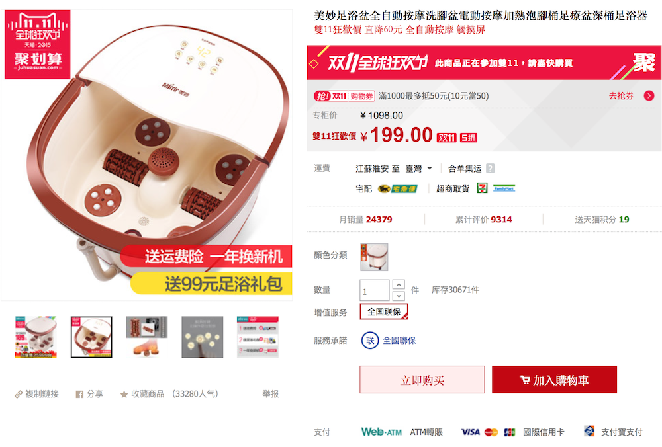Open the 累计评价 9314 reviews tab
The height and width of the screenshot is (447, 662).
click(483, 220)
